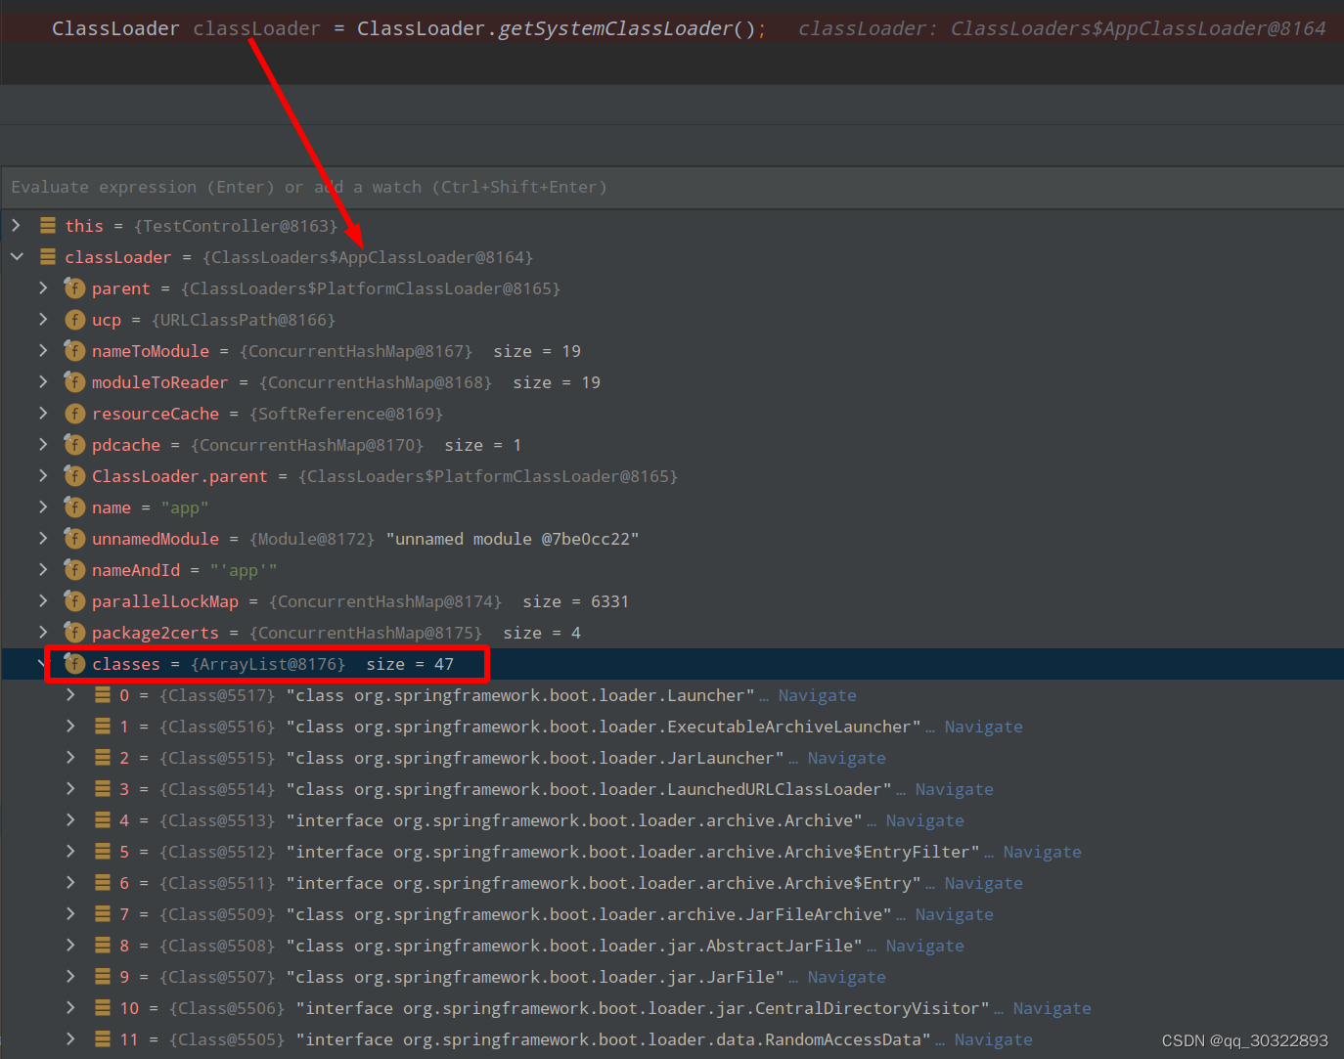
Task: Collapse the "classLoader" variable node
Action: [x=17, y=257]
